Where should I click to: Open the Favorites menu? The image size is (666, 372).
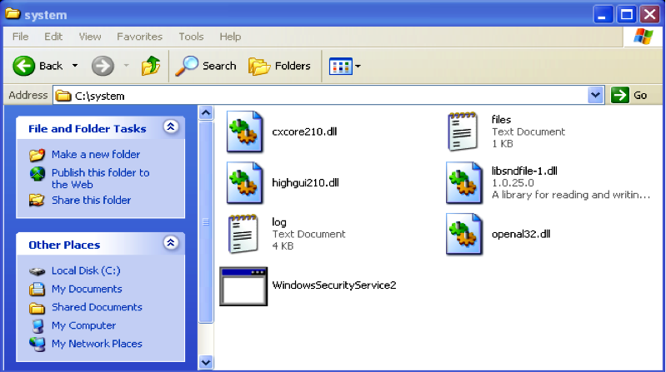tap(140, 37)
